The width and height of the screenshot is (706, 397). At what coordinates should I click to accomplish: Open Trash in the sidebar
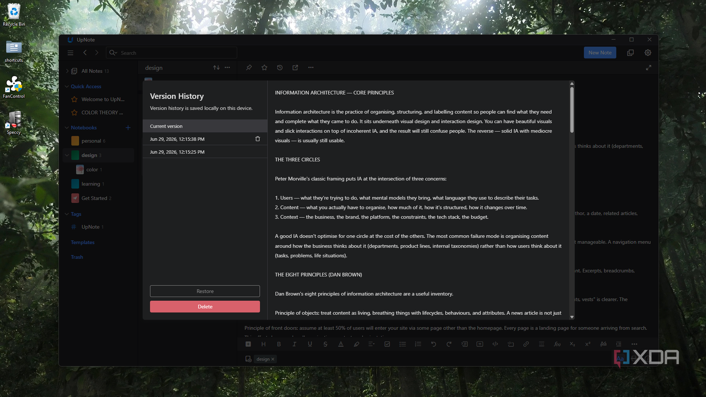point(77,257)
